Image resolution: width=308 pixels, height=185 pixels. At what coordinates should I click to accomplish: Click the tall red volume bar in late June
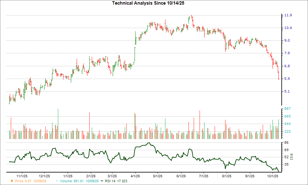(200, 125)
